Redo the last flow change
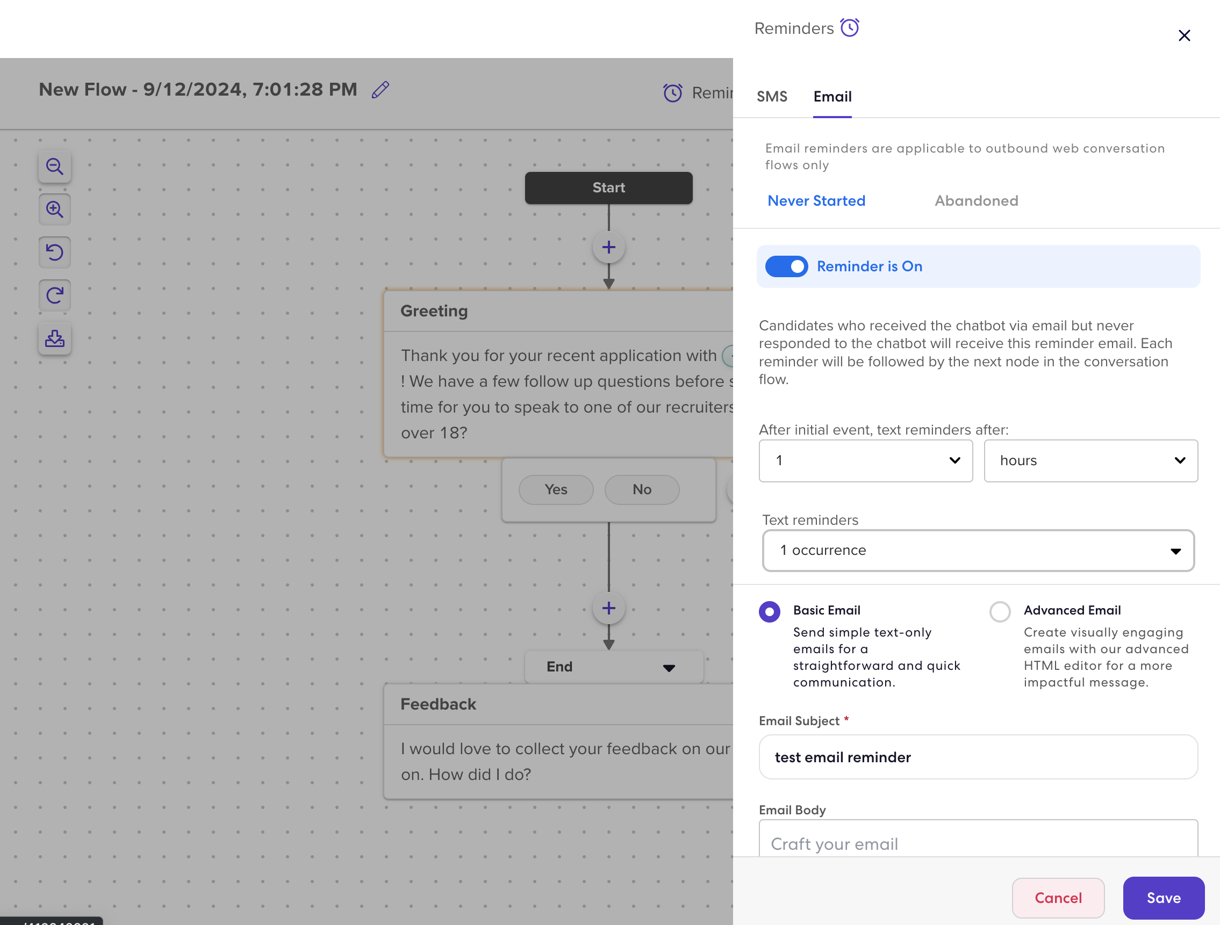This screenshot has height=925, width=1220. [x=55, y=295]
